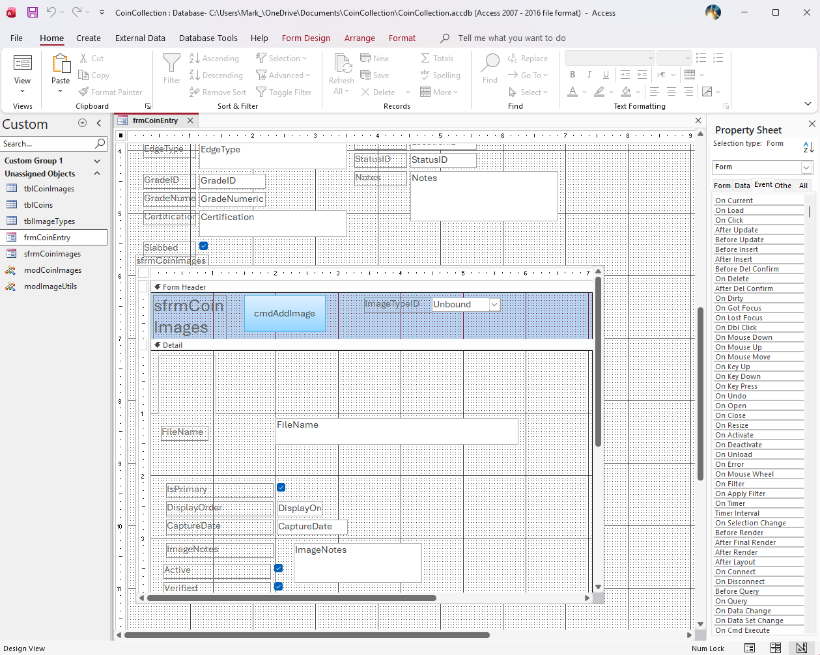Switch to Layout View icon in status bar
This screenshot has width=820, height=655.
tap(776, 648)
